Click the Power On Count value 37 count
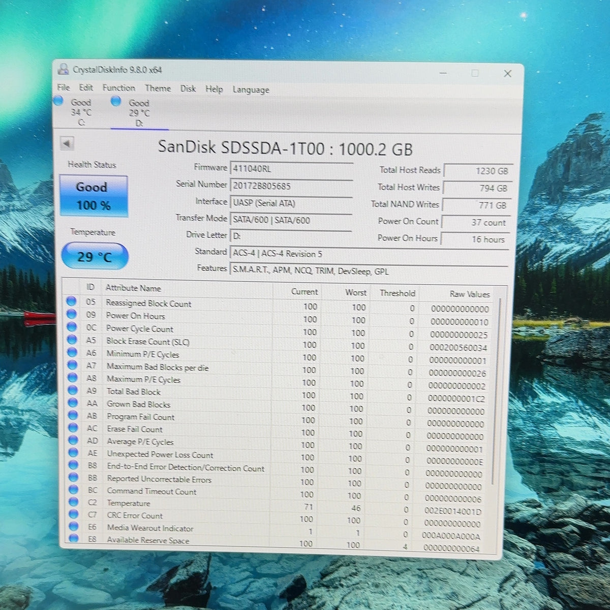 [475, 223]
